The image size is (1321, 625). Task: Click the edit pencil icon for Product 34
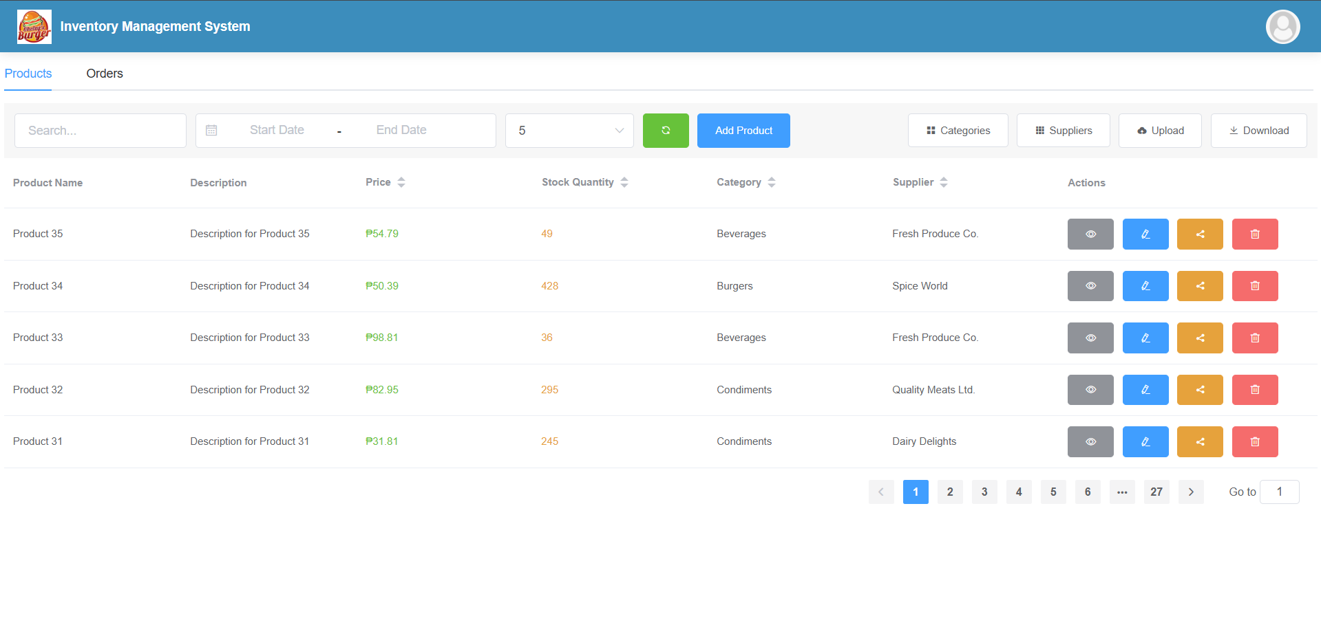[1145, 285]
